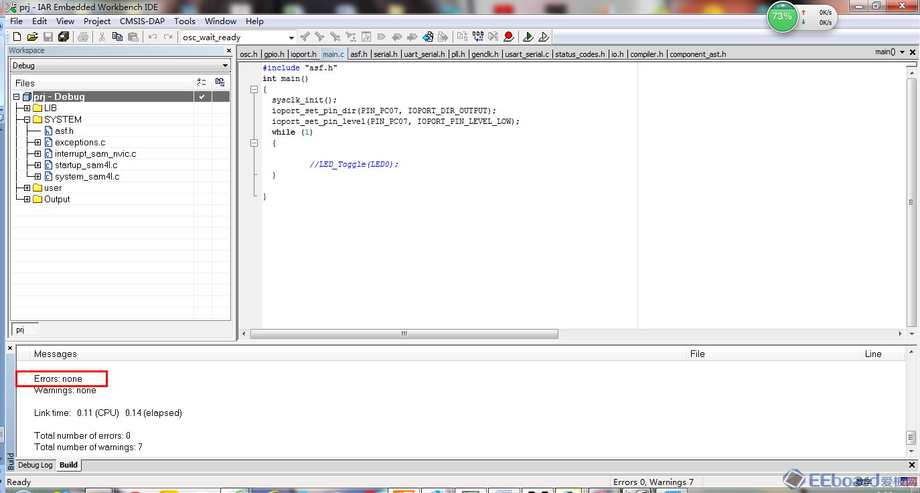
Task: Open the Project menu
Action: [x=97, y=21]
